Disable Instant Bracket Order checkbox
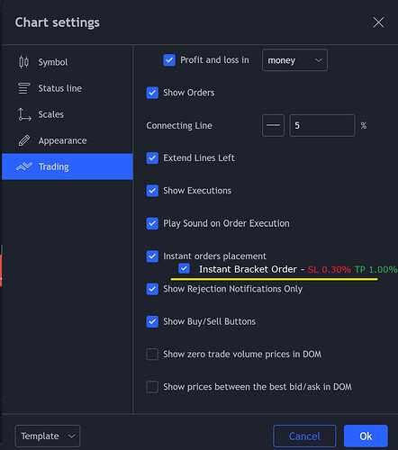 (184, 268)
